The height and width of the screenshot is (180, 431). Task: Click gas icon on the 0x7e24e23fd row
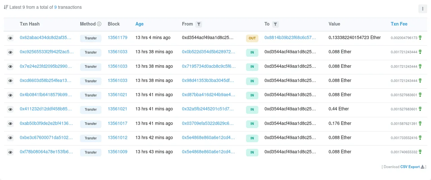(x=420, y=66)
